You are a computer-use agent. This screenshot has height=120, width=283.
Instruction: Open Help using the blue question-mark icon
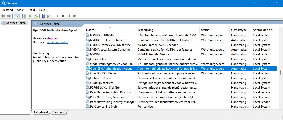pos(43,16)
